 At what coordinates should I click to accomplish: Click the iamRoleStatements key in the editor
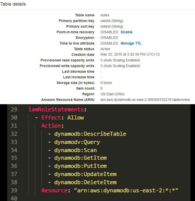[x=56, y=109]
